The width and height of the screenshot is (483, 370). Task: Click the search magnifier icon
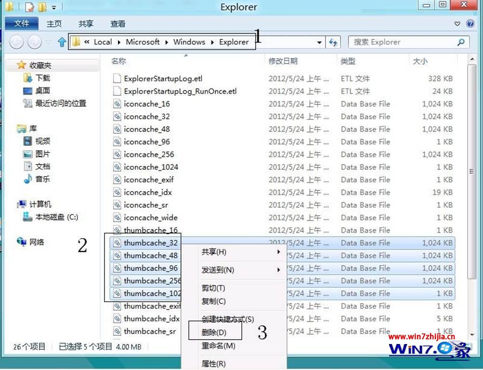pos(461,42)
